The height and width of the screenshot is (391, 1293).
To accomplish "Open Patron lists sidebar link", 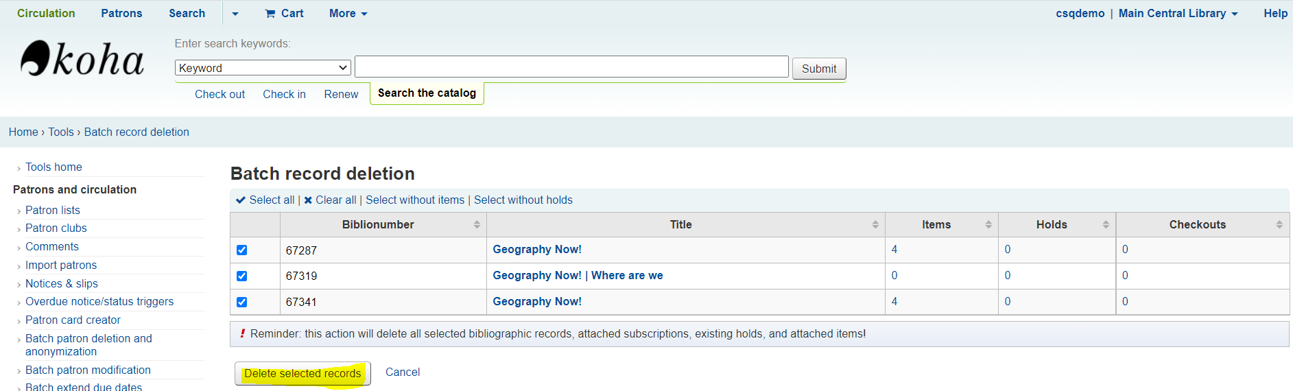I will click(x=53, y=210).
